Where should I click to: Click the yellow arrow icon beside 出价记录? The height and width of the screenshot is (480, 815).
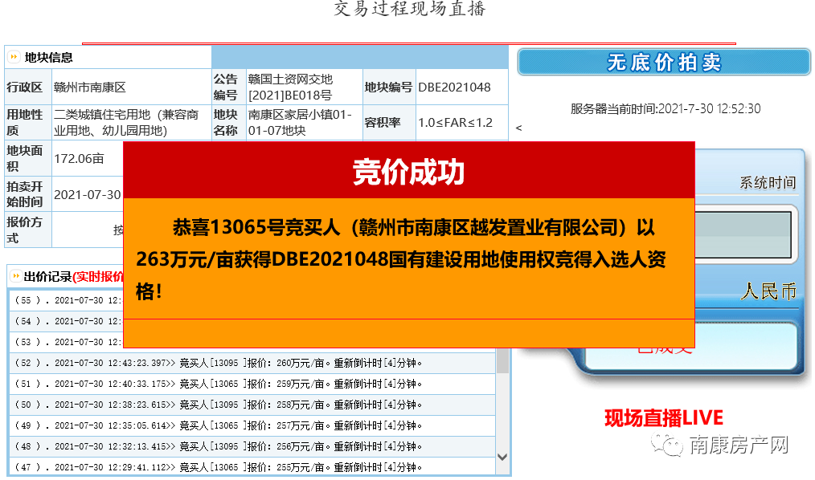point(14,277)
